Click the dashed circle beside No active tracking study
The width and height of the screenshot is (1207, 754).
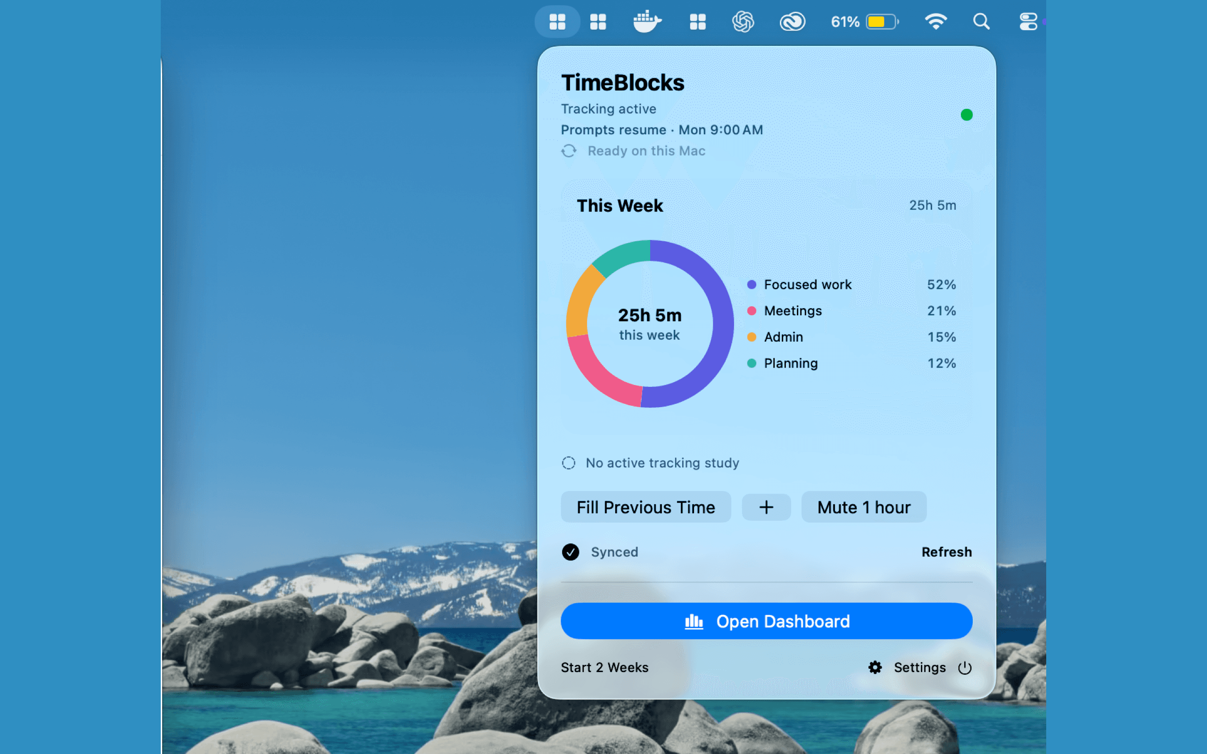pyautogui.click(x=568, y=463)
